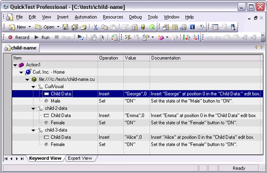Open the Resources menu

(113, 17)
